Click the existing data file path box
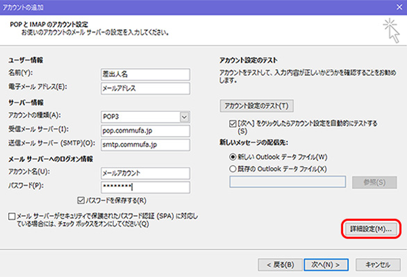Screen dimensions: 407x277 (288, 182)
